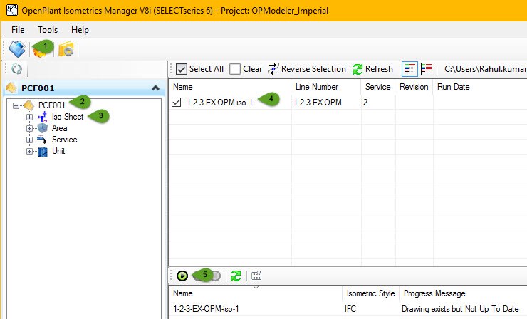
Task: Sort by Isometric Style column header
Action: (371, 293)
